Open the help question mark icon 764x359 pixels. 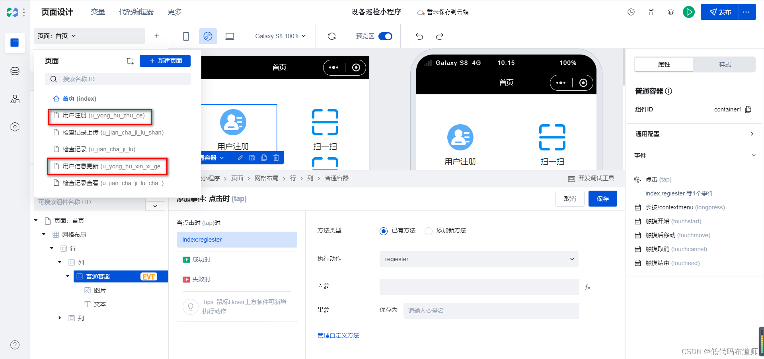15,345
